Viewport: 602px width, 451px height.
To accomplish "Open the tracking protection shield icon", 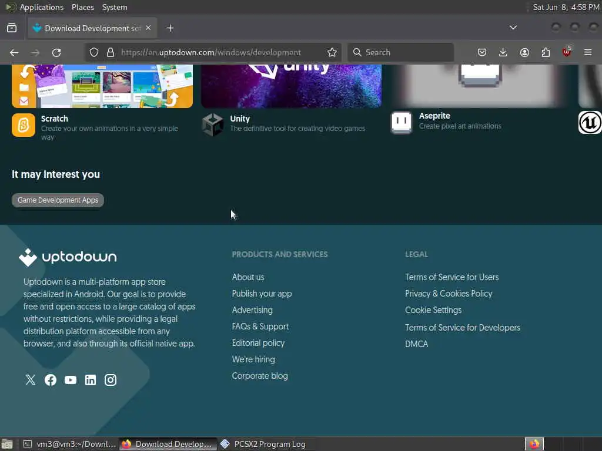I will [x=94, y=52].
